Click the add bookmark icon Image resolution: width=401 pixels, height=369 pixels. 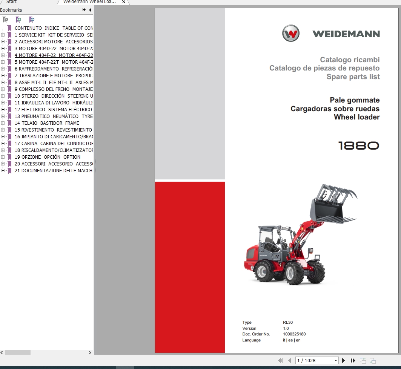18,20
